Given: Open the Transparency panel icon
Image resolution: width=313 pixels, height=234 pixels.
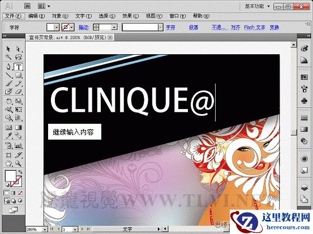Looking at the screenshot, I should pyautogui.click(x=304, y=141).
